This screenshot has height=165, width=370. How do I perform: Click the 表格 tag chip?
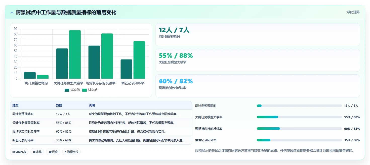[x=37, y=152]
